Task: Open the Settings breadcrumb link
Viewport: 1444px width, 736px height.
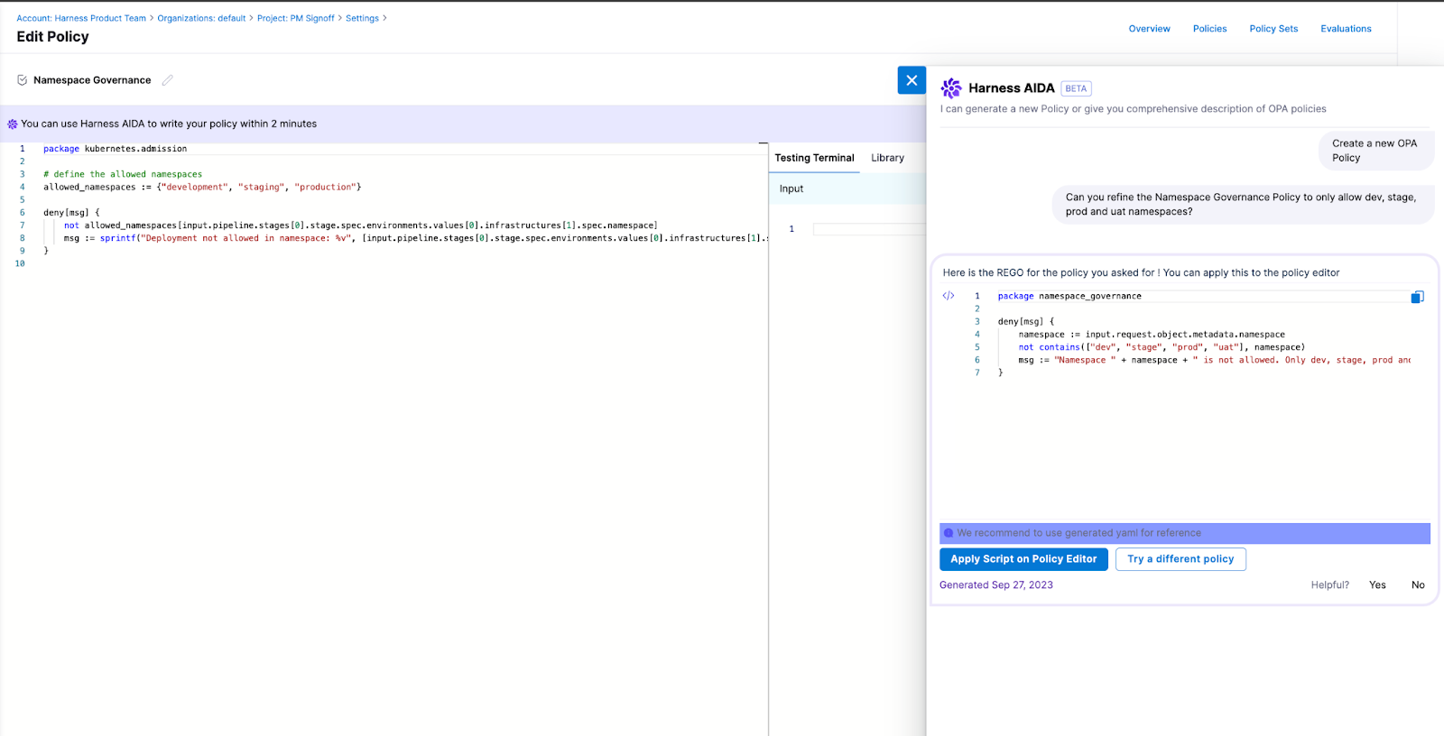Action: point(362,18)
